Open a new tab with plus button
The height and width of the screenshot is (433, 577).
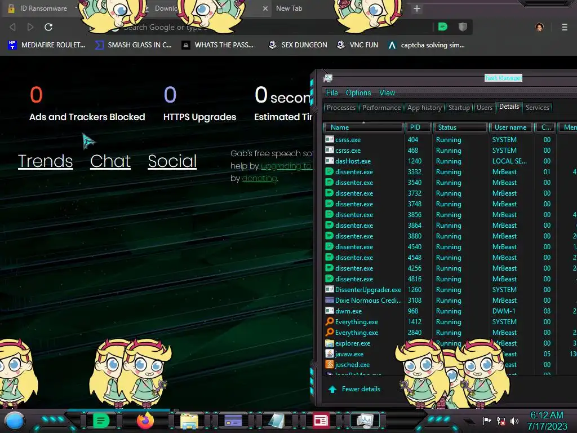point(416,8)
